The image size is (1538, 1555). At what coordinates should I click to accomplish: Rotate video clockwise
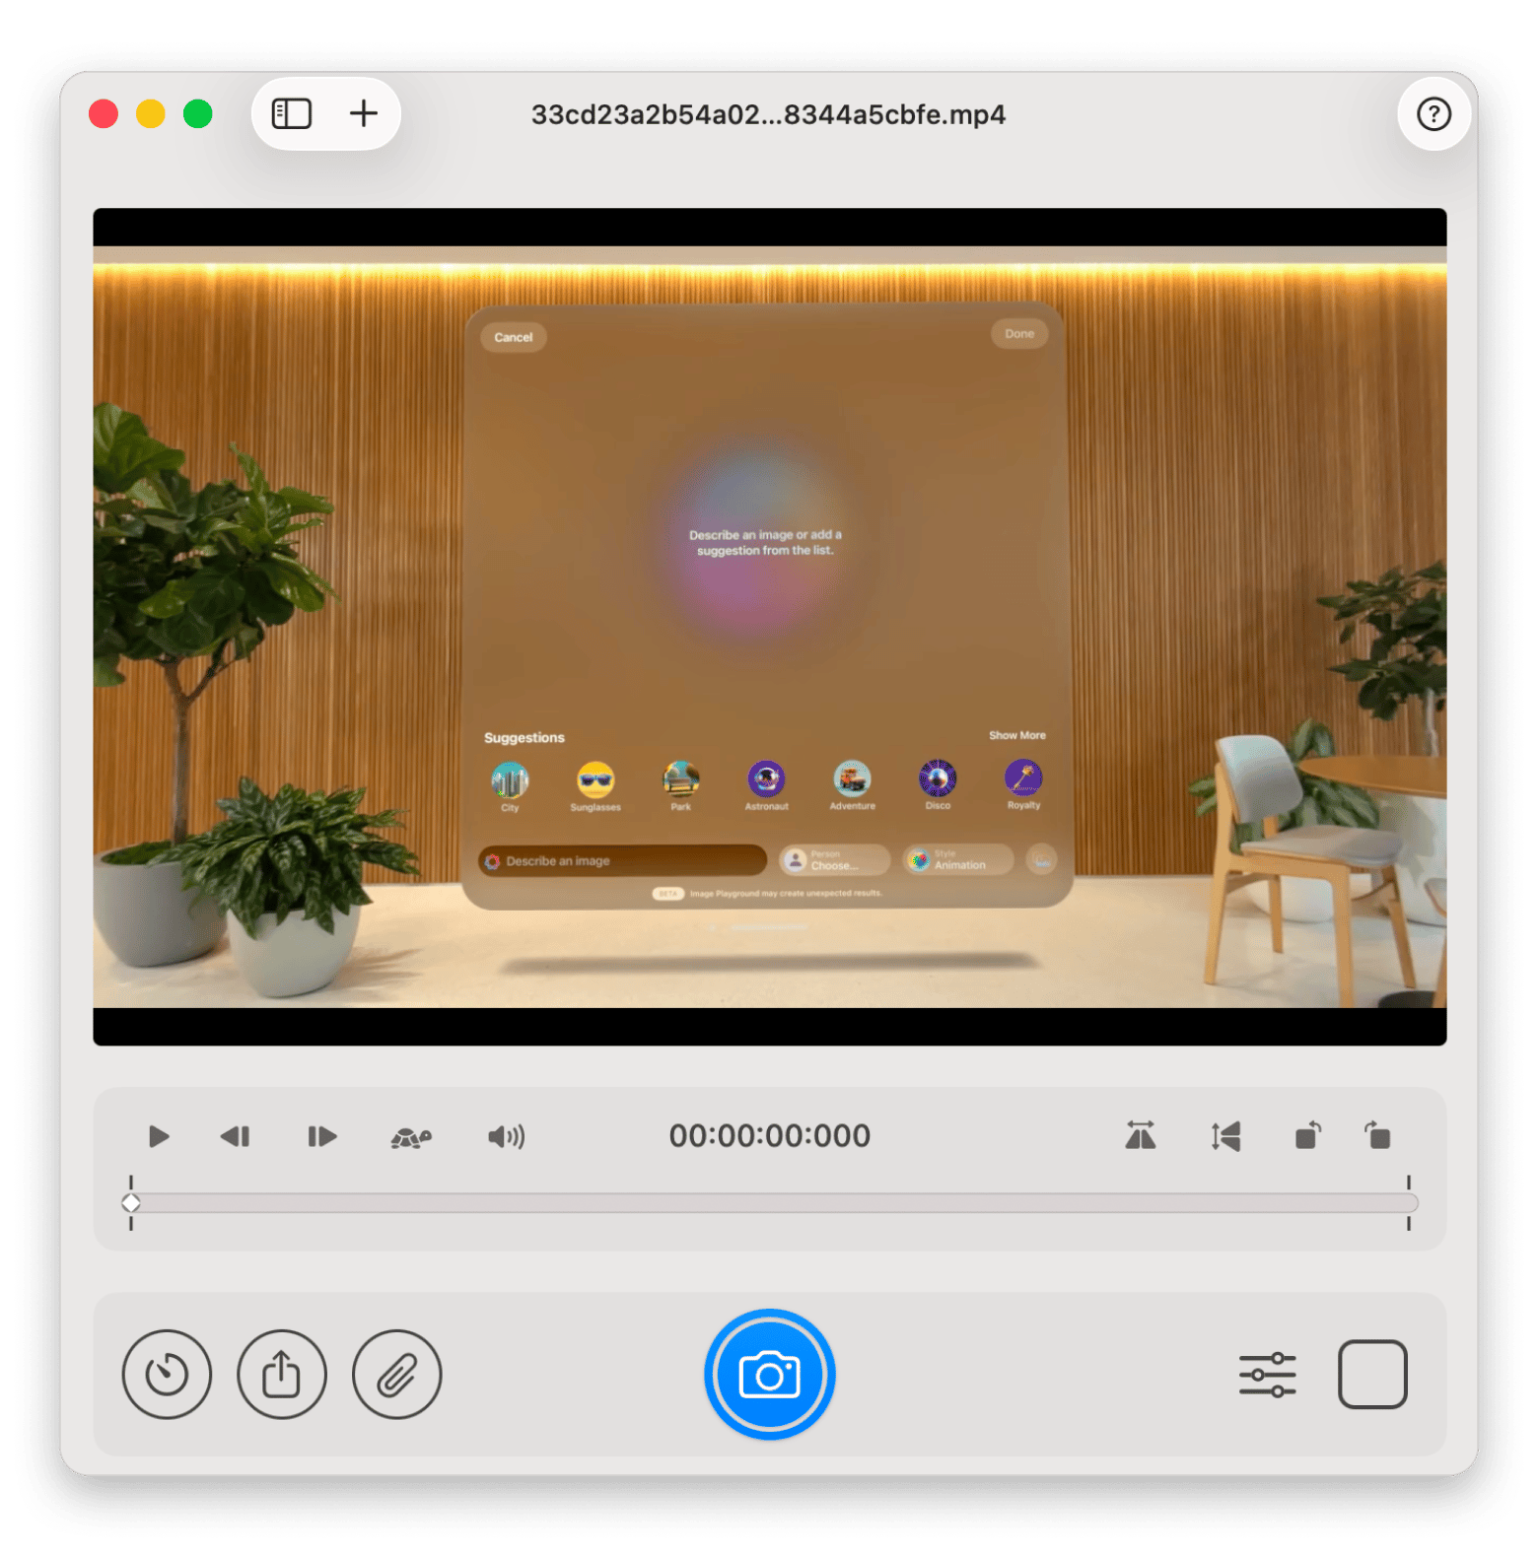pyautogui.click(x=1377, y=1136)
